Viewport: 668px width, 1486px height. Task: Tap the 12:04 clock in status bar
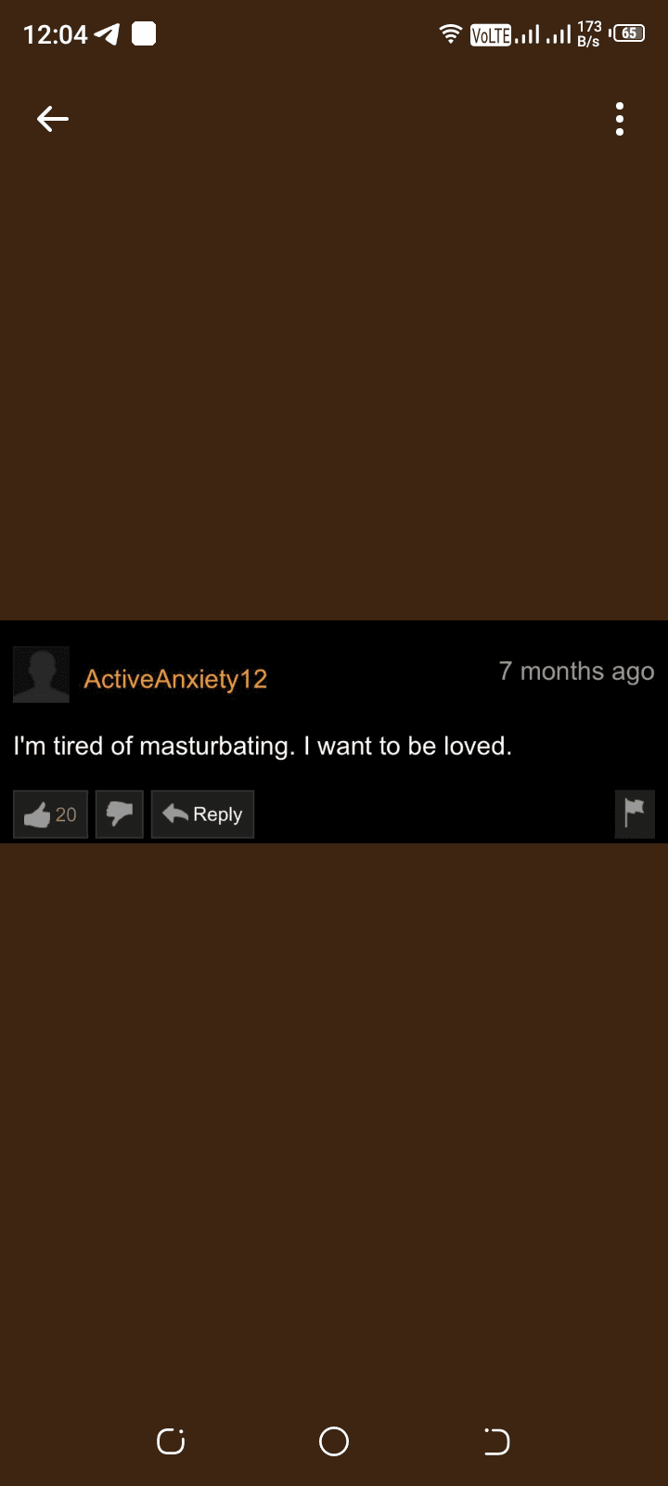(x=55, y=34)
